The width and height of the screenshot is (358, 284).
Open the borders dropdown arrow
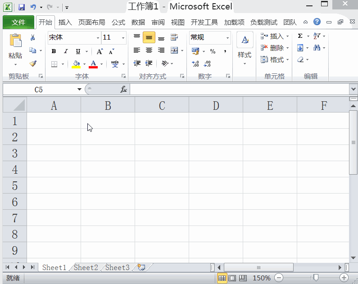click(x=63, y=64)
